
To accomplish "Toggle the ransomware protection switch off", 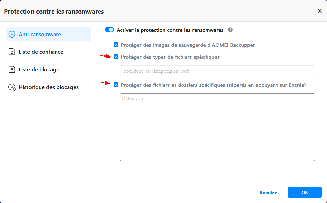I will pos(109,30).
